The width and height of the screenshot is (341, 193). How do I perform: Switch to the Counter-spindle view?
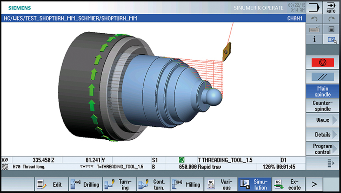point(322,105)
